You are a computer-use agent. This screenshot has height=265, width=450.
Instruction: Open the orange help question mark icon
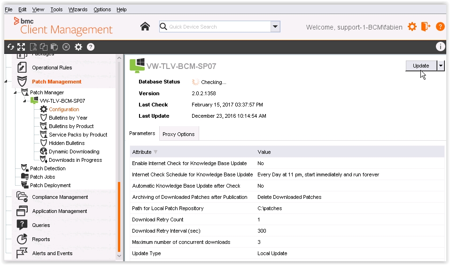pos(440,27)
